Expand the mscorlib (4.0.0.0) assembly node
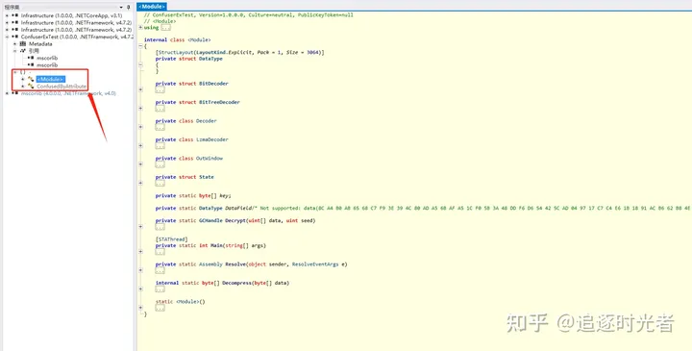The width and height of the screenshot is (692, 351). click(7, 93)
